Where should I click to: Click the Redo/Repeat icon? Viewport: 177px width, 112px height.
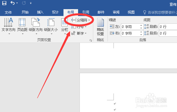click(x=24, y=3)
